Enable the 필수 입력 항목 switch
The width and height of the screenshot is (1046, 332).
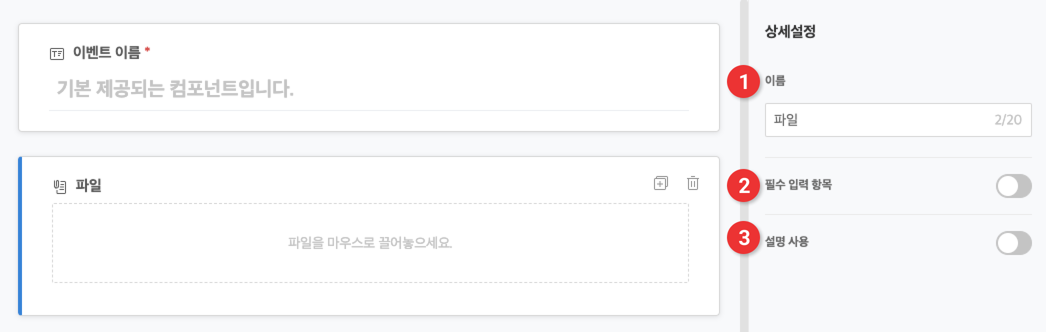click(1013, 186)
